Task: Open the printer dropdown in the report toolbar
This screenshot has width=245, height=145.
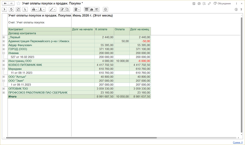Action: click(x=35, y=9)
